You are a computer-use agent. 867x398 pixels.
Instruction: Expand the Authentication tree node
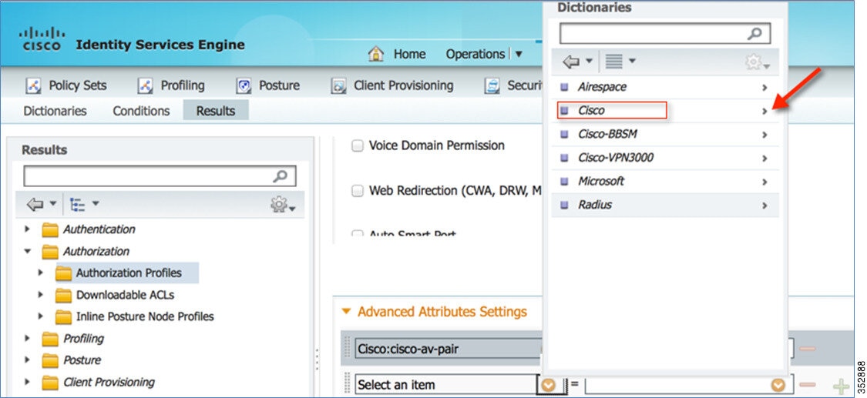pos(27,229)
